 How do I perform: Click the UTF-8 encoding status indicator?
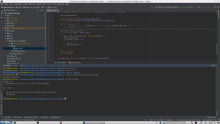click(x=161, y=120)
